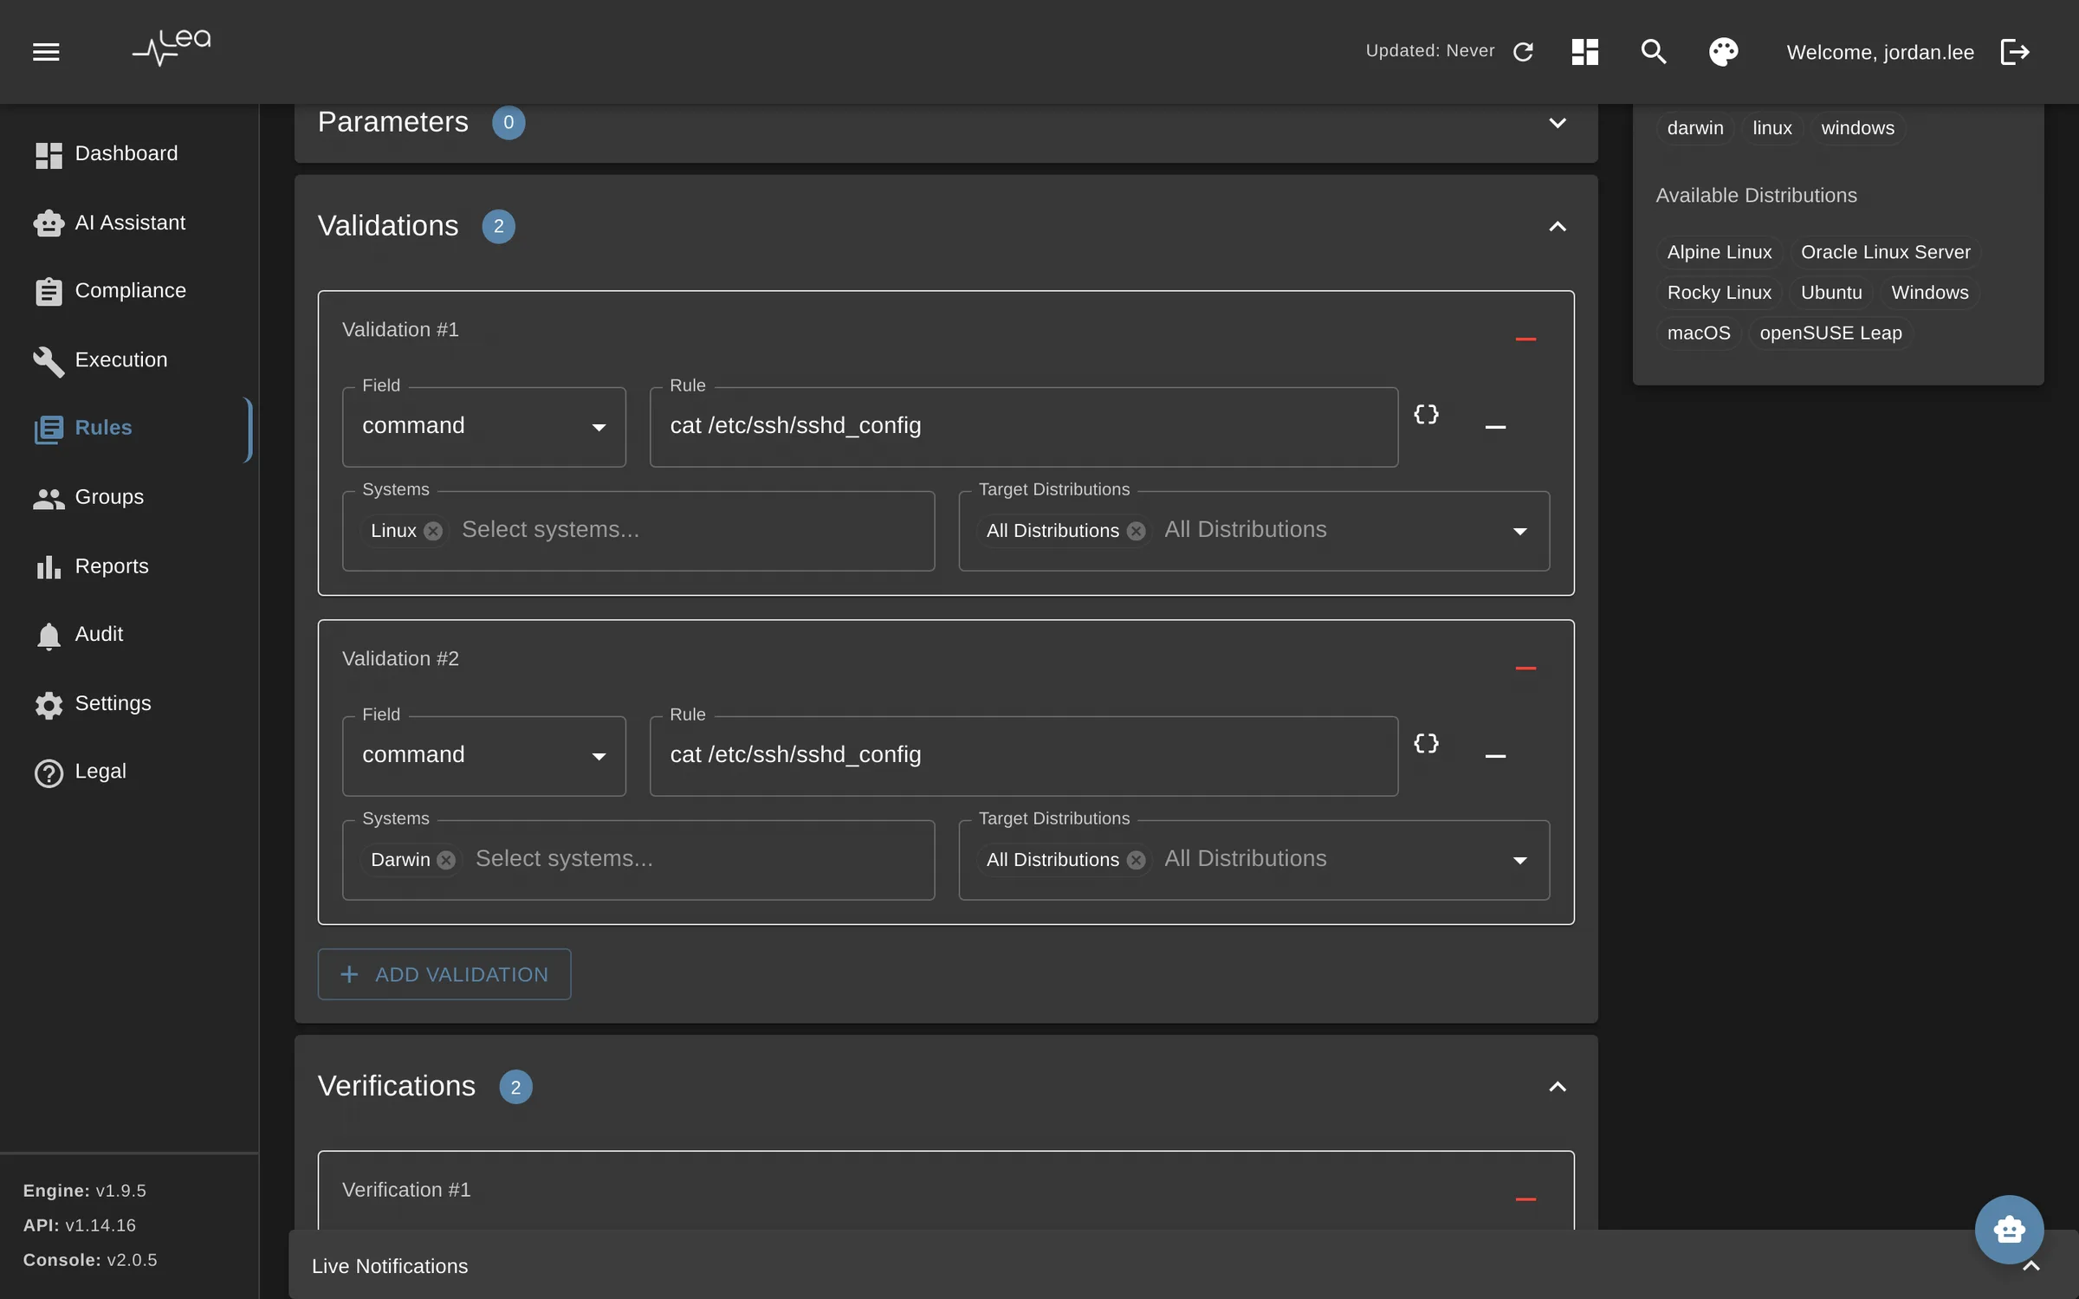Click the Add Validation button
Screen dimensions: 2079x1299
pos(444,974)
